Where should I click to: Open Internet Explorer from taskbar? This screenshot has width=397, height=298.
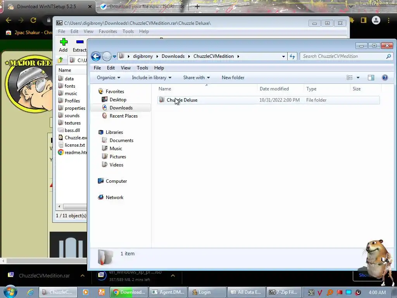[x=30, y=292]
